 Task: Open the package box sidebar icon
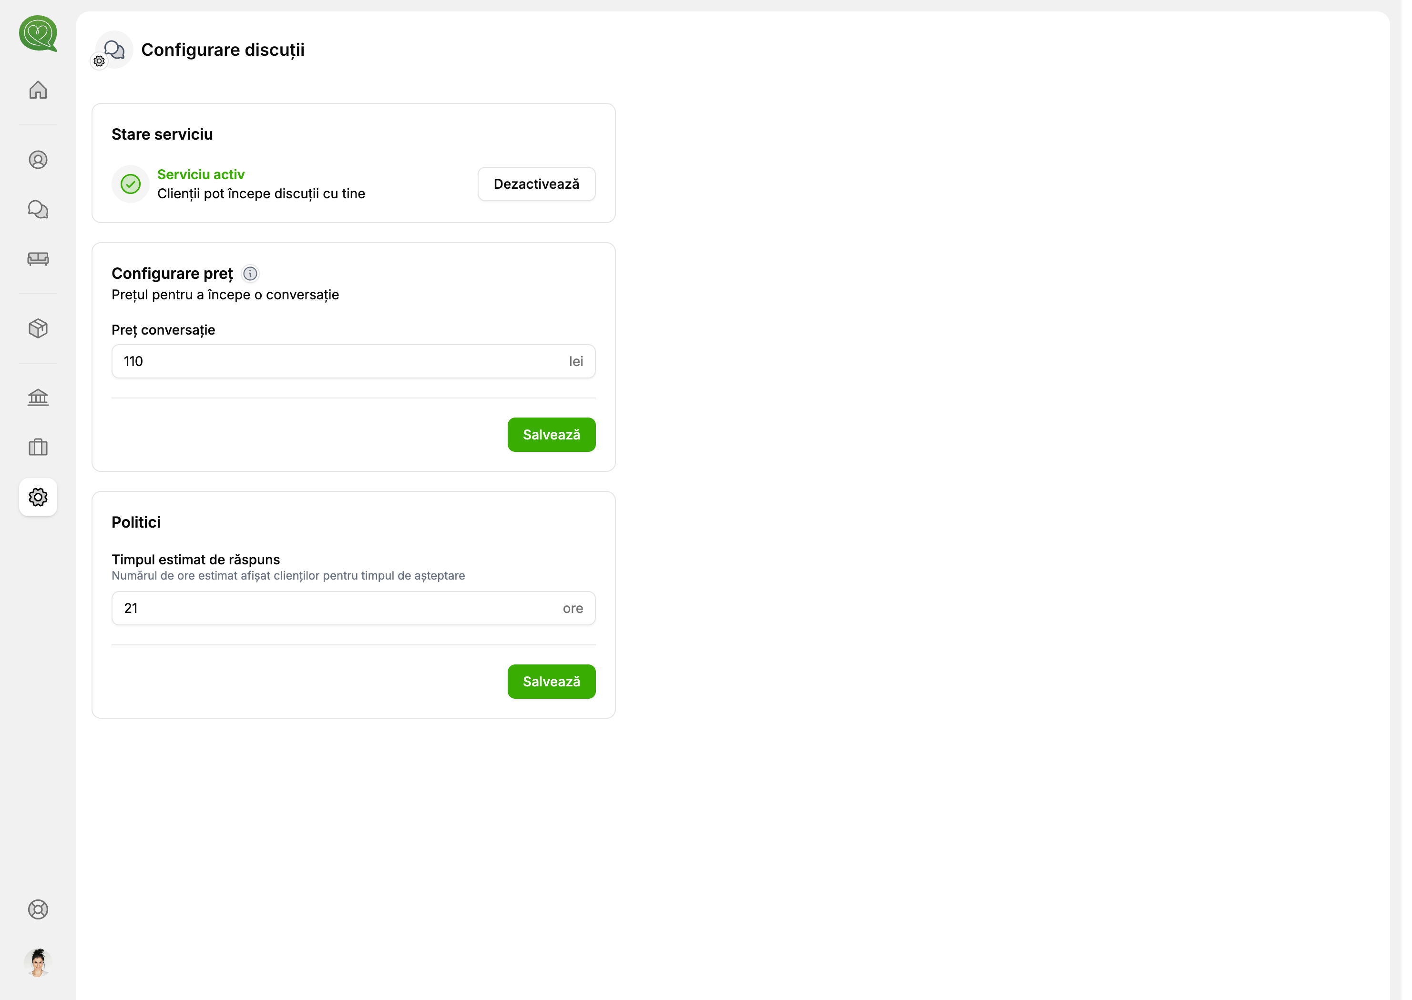38,328
